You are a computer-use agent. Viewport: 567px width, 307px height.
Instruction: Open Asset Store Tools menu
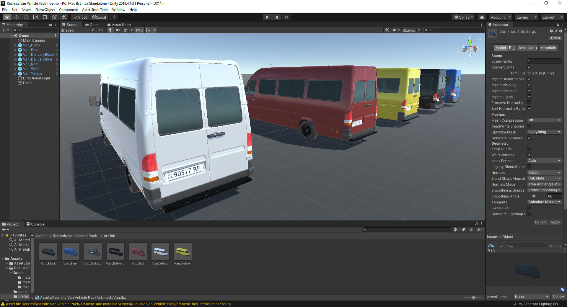point(95,10)
